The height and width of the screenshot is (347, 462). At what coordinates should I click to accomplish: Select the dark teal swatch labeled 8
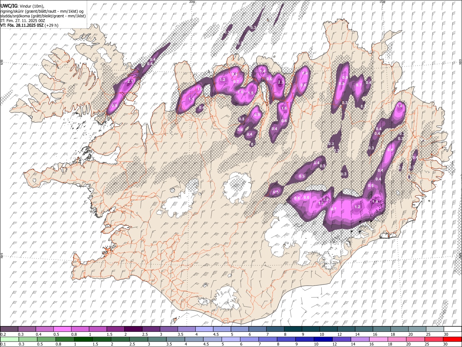point(293,329)
